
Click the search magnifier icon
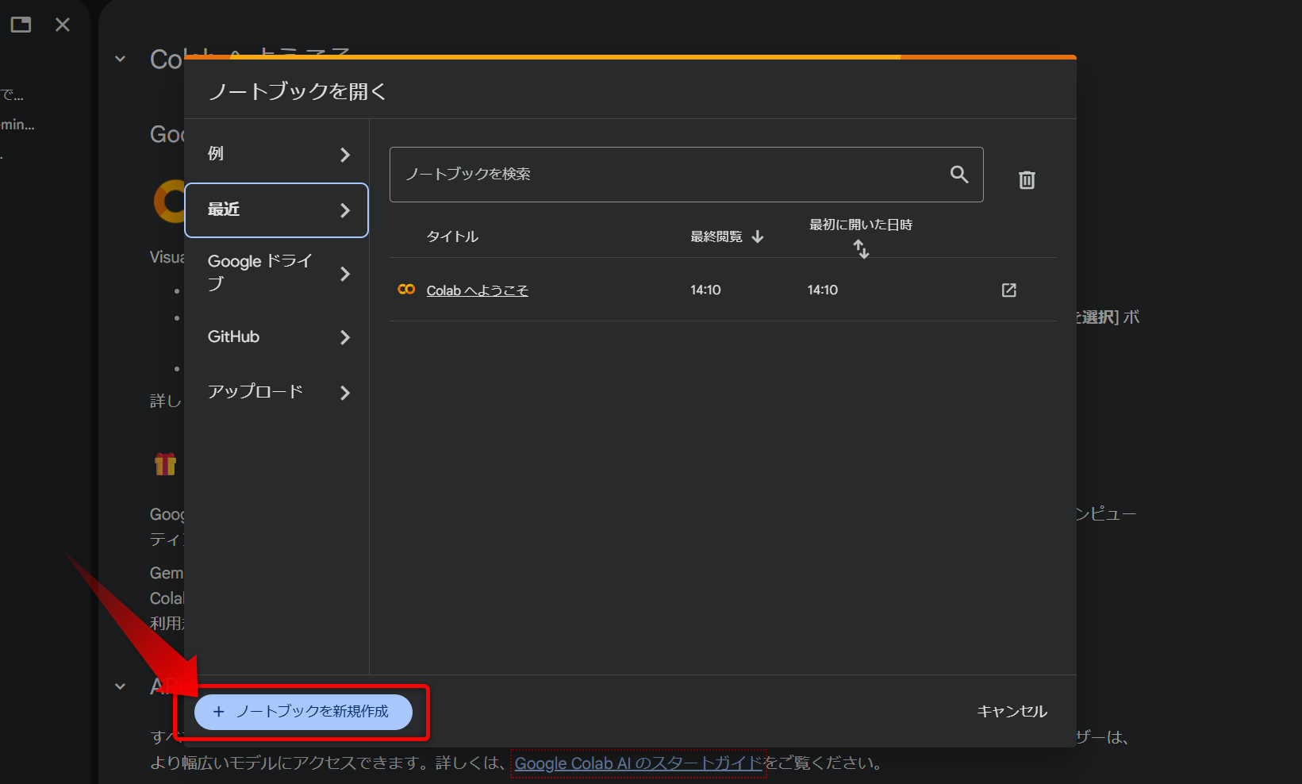coord(959,174)
